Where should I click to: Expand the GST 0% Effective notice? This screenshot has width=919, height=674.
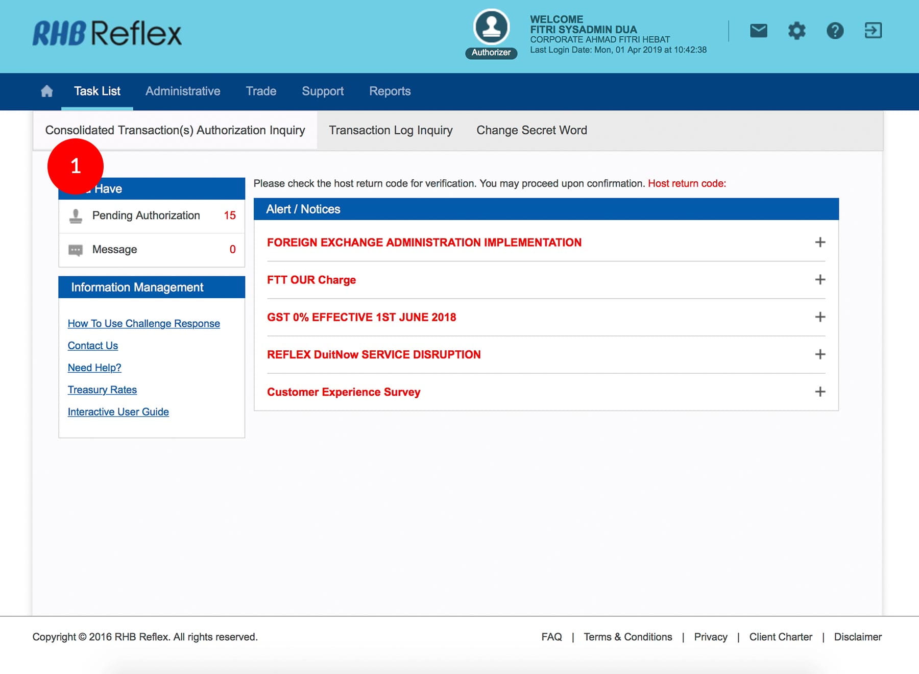click(820, 317)
